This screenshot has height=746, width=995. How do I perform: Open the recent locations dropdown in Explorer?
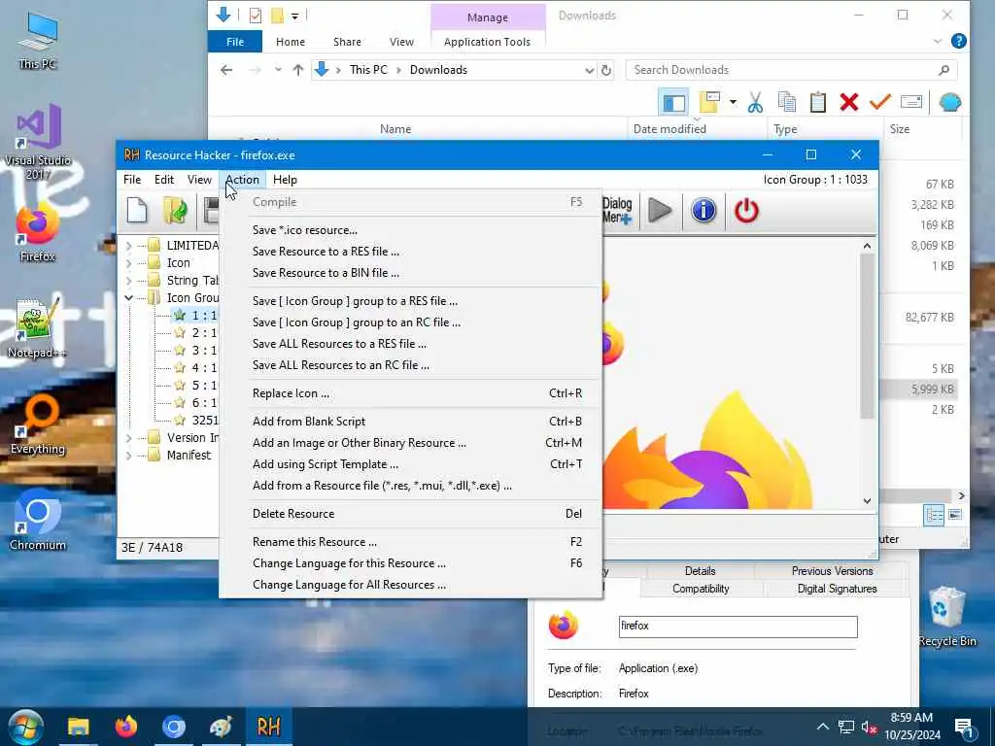pyautogui.click(x=278, y=70)
